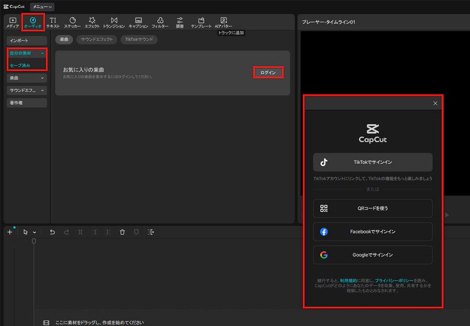
Task: Open the 著作権 sidebar item
Action: click(x=27, y=103)
